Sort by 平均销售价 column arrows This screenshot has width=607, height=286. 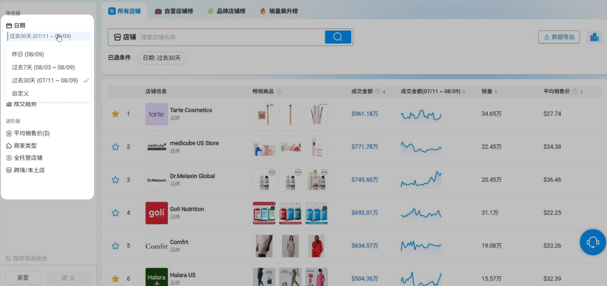click(582, 92)
